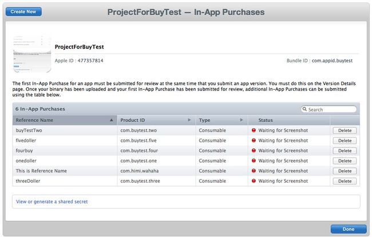Sort by the Product ID column
The image size is (372, 237).
click(156, 120)
